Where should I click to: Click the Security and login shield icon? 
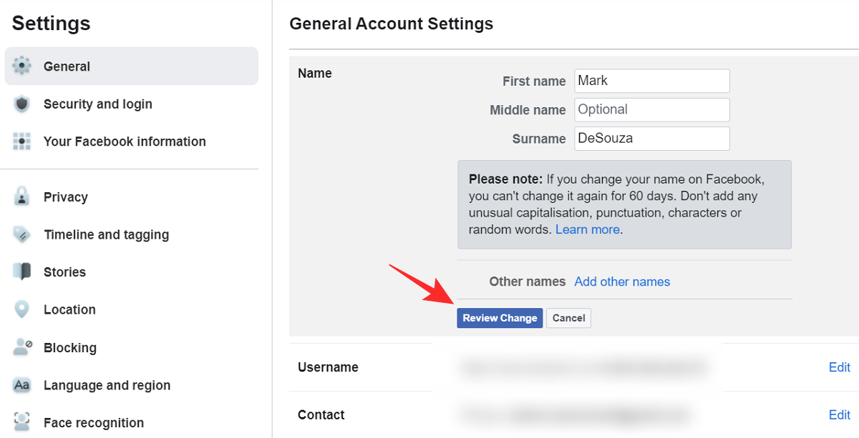point(22,104)
